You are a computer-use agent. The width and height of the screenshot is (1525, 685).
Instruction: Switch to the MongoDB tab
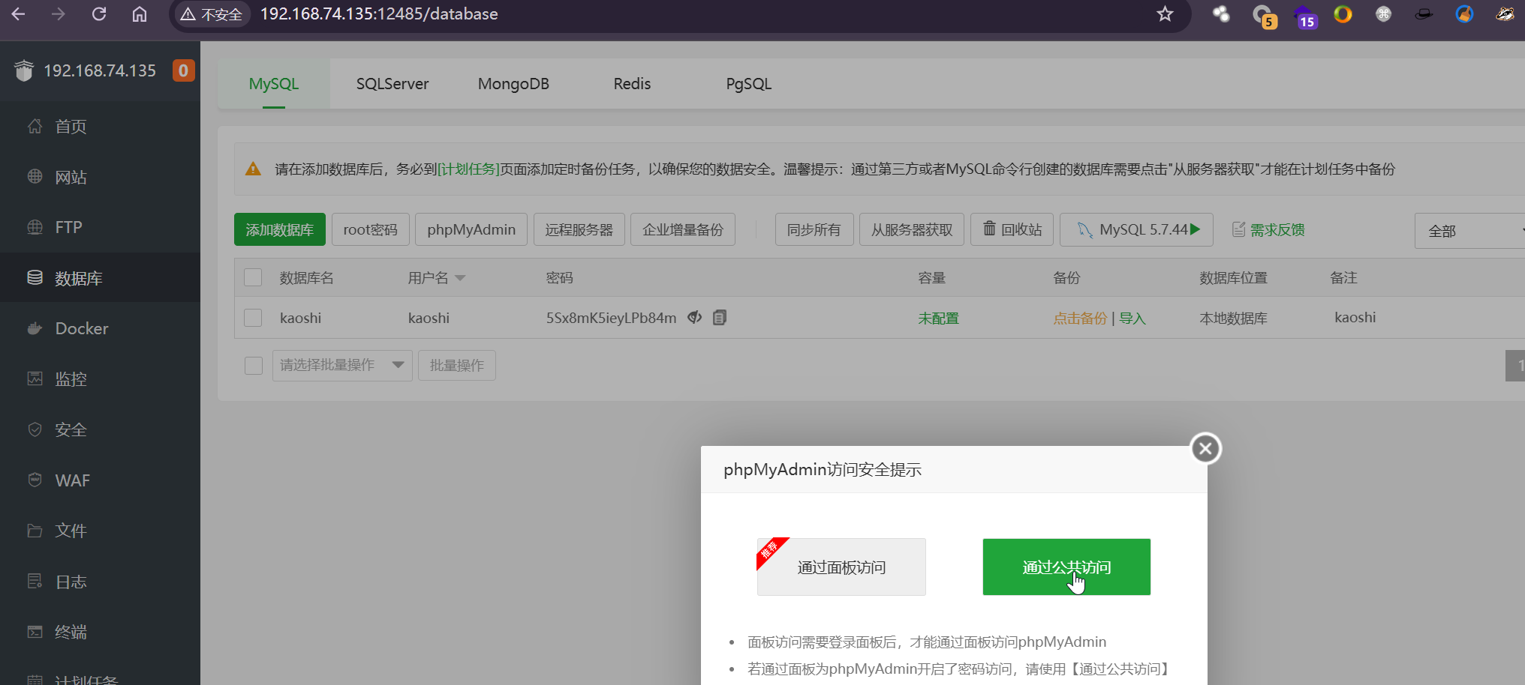click(513, 84)
